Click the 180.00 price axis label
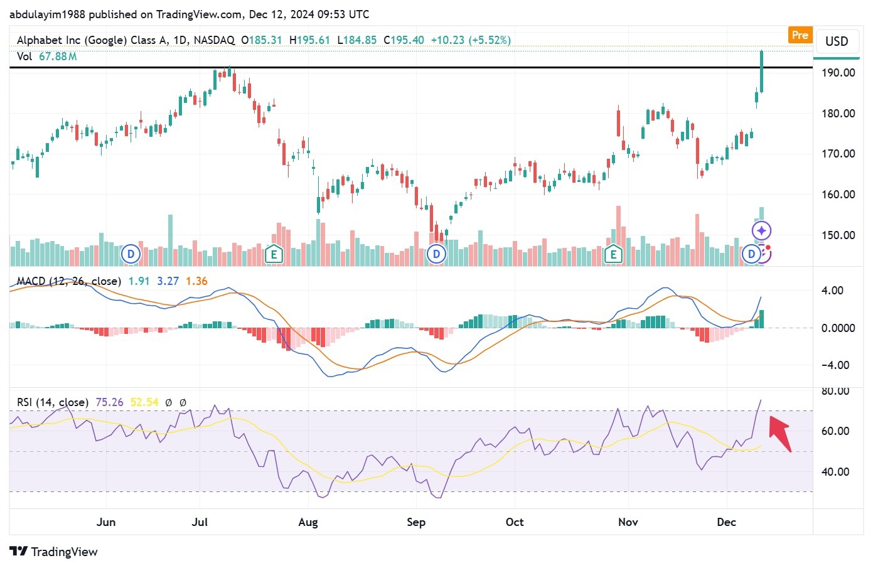Viewport: 873px width, 568px height. click(838, 114)
